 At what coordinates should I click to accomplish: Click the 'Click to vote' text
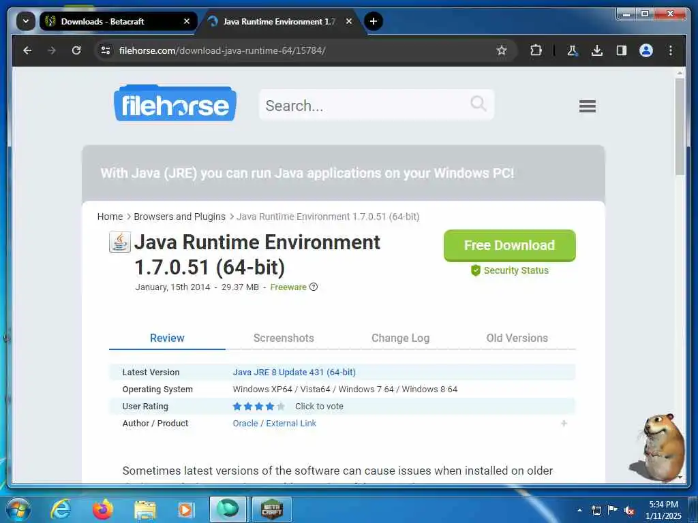[319, 406]
